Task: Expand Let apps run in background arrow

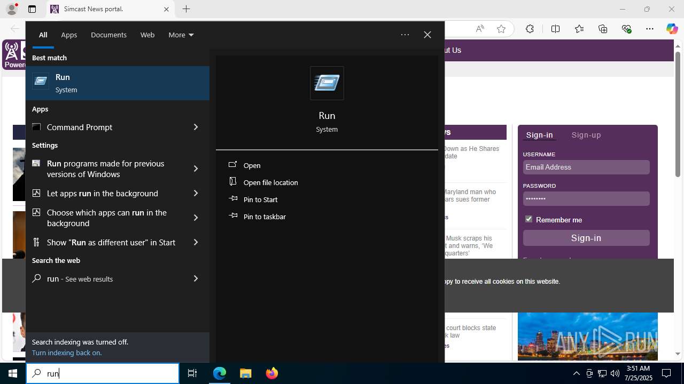Action: [x=196, y=193]
